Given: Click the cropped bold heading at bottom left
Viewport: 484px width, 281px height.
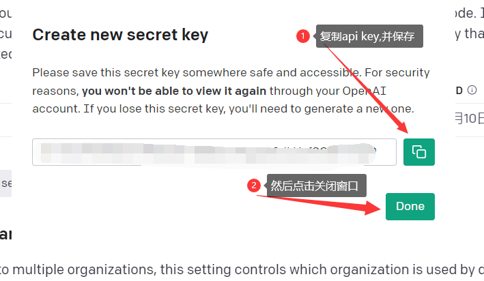Looking at the screenshot, I should tap(6, 235).
